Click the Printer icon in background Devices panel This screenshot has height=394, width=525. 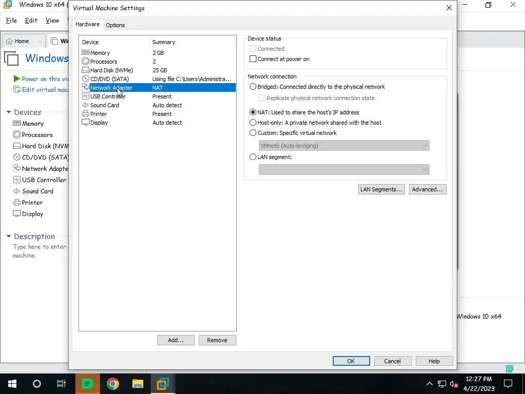(x=17, y=202)
